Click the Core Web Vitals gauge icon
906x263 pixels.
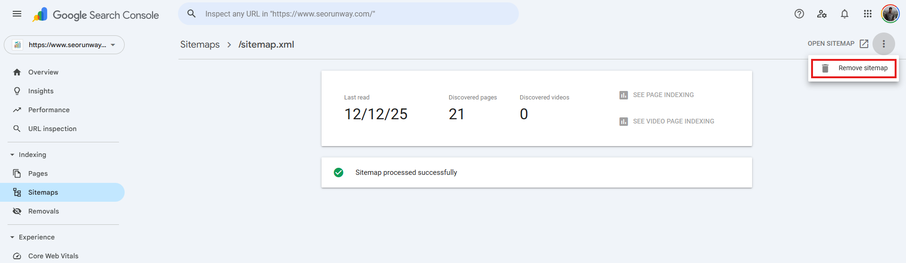pos(17,256)
